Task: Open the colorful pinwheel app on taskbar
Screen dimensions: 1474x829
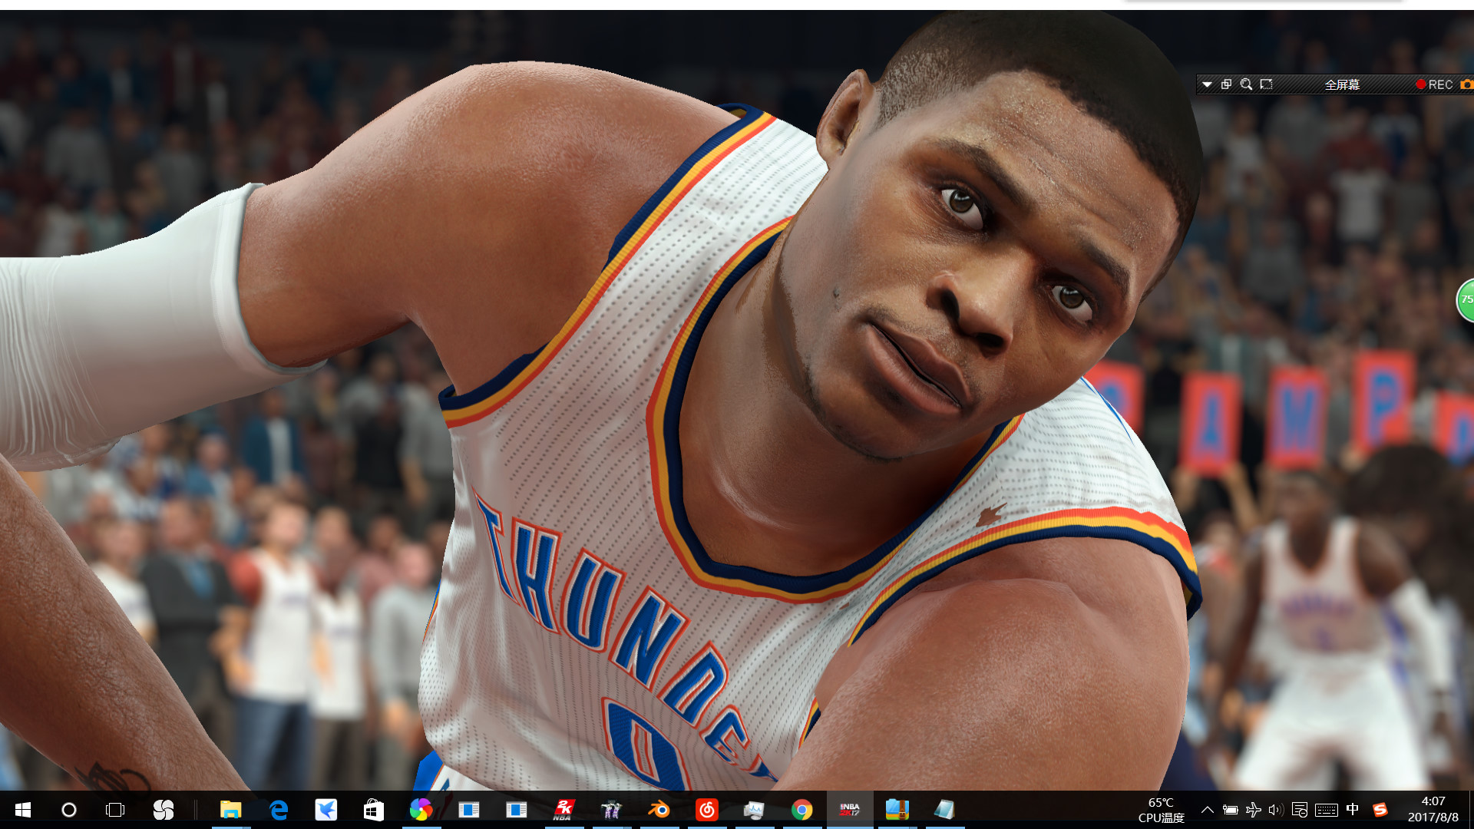Action: pos(421,810)
